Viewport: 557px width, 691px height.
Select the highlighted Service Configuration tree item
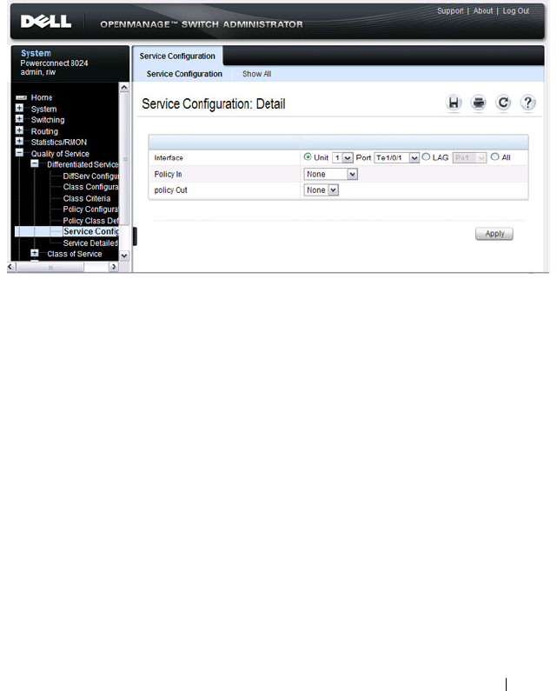[x=90, y=231]
